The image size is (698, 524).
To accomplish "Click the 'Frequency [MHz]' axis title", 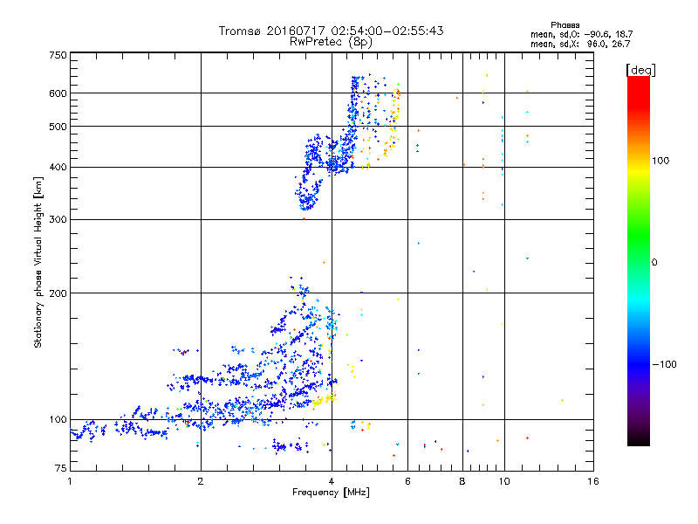I will click(331, 493).
